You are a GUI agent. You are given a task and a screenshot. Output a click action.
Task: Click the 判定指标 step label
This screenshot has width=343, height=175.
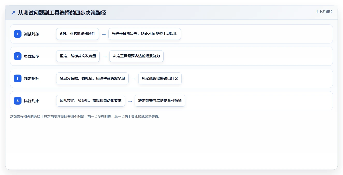point(32,78)
